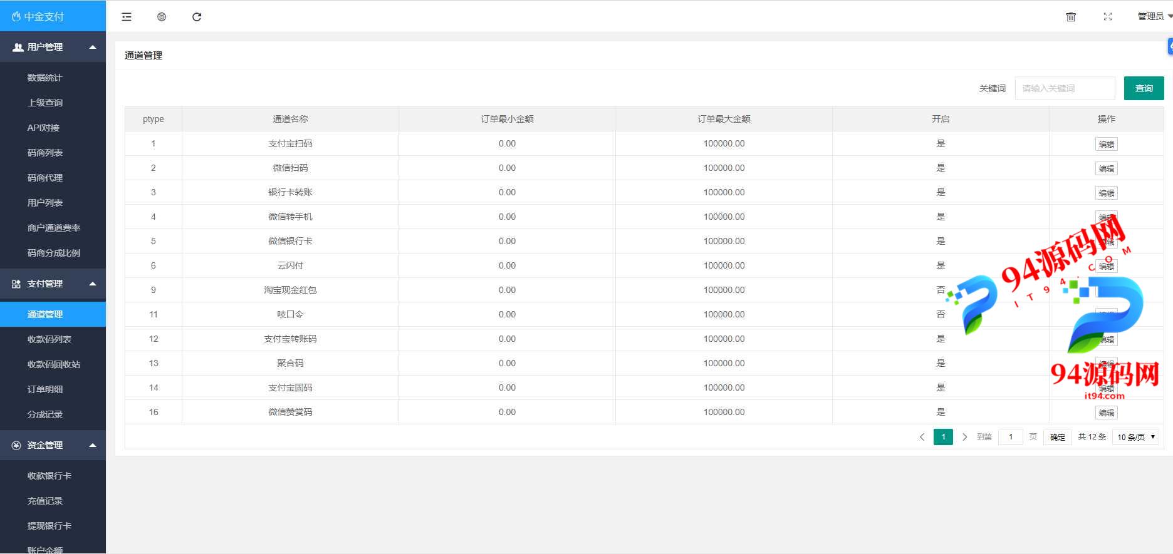
Task: Collapse the 资金管理 menu group
Action: click(x=53, y=445)
